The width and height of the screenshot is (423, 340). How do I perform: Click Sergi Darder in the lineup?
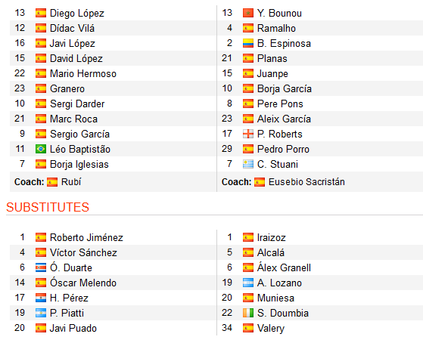pos(77,104)
